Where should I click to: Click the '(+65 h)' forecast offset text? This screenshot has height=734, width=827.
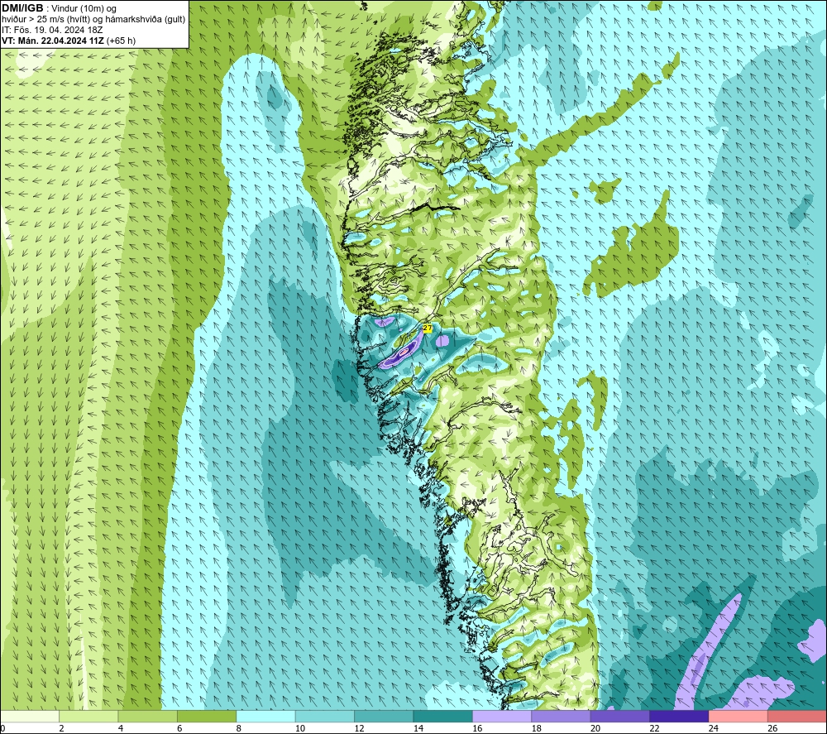(121, 41)
